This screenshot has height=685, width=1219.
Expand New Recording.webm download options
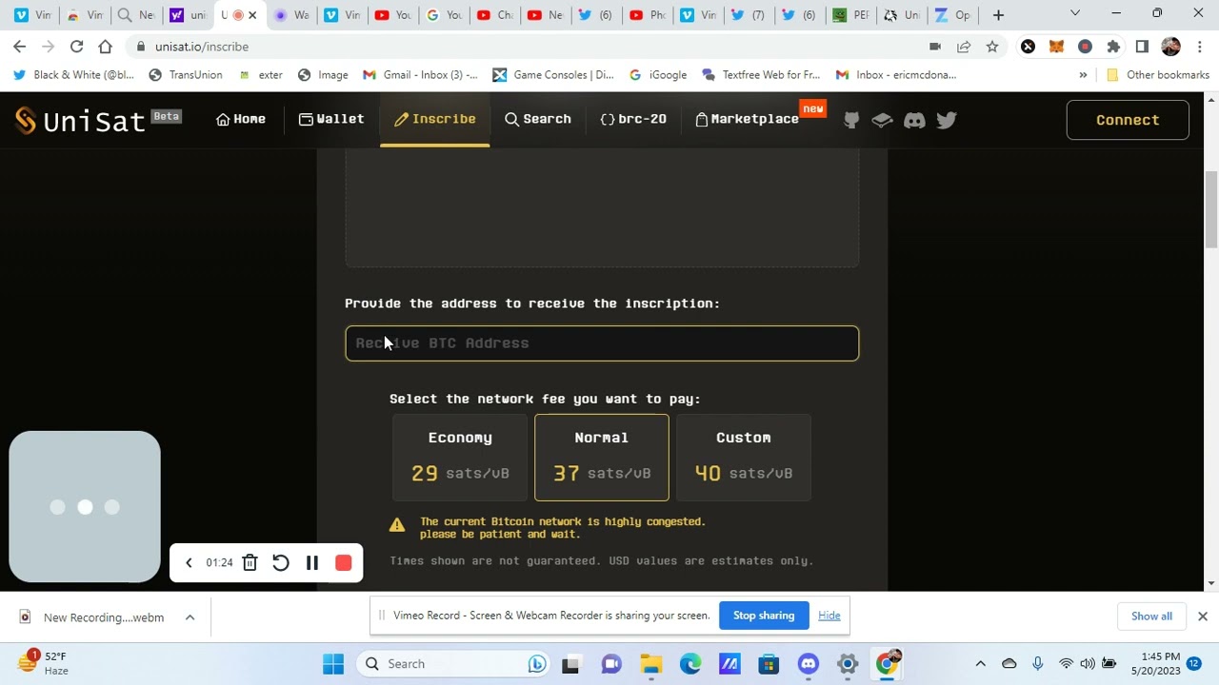190,617
